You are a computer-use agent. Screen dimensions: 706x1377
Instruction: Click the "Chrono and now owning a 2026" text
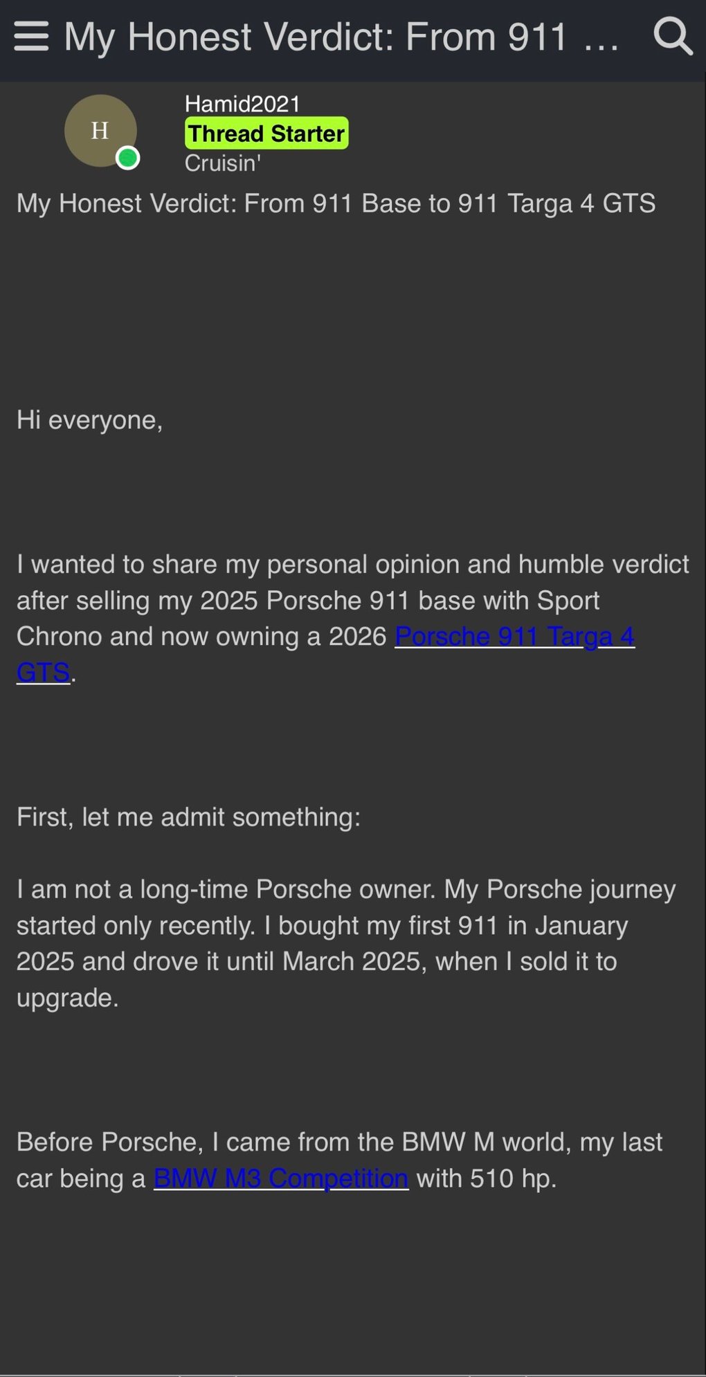pos(201,637)
